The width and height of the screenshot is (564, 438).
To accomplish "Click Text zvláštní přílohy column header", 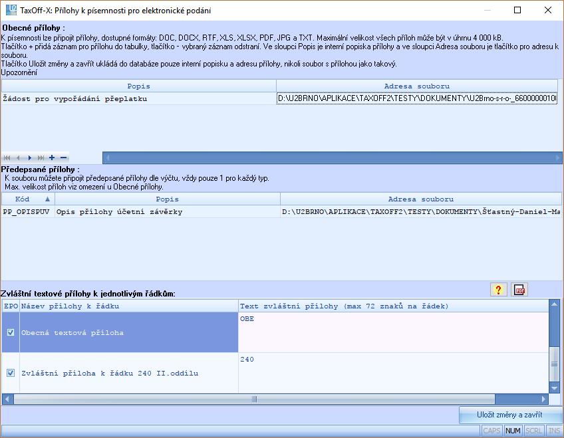I will point(394,306).
